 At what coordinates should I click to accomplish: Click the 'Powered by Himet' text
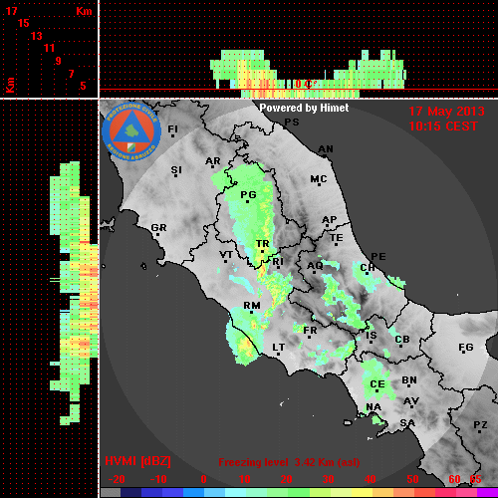coord(304,108)
